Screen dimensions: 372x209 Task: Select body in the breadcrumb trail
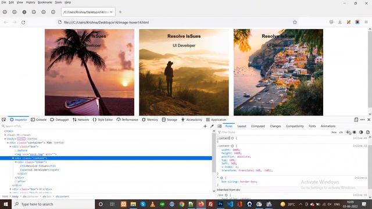(15, 196)
